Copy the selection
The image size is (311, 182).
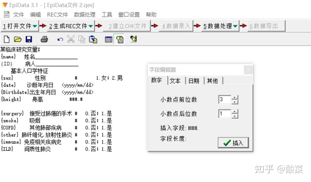tap(81, 39)
